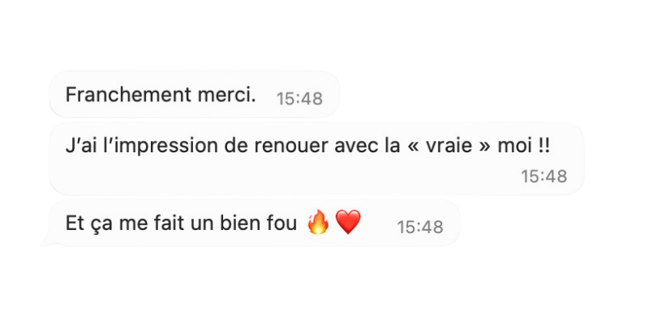
Task: Select the "Et ça me fait un bien fou" text
Action: point(181,224)
